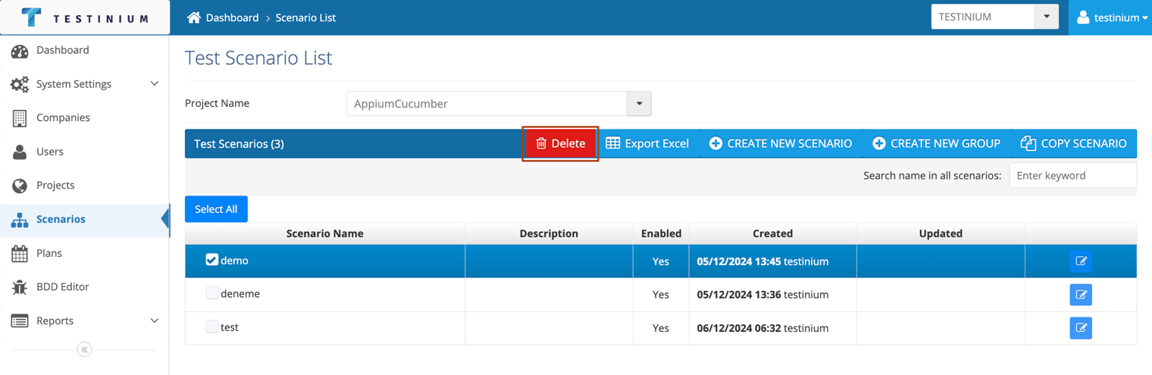
Task: Expand the System Settings chevron
Action: coord(155,83)
